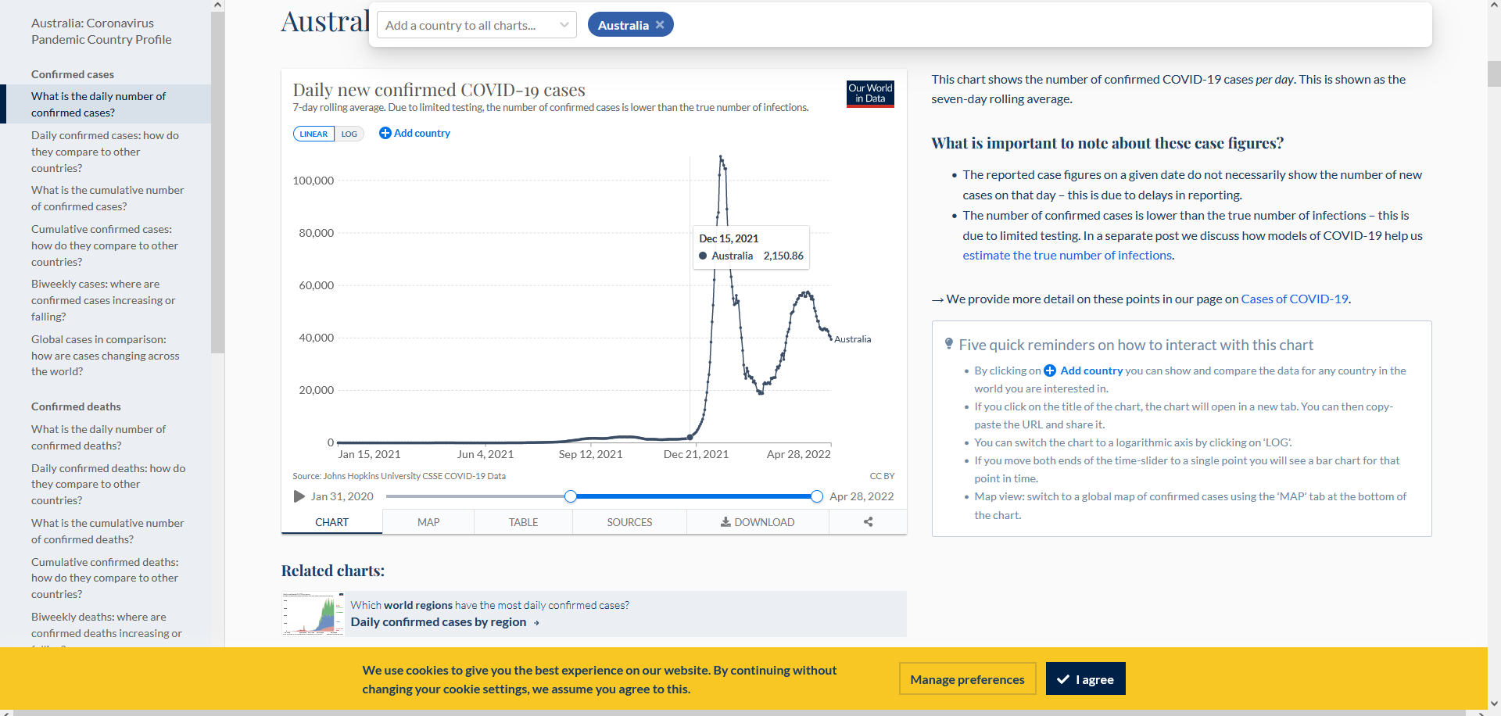Click the time slider end handle

point(817,496)
